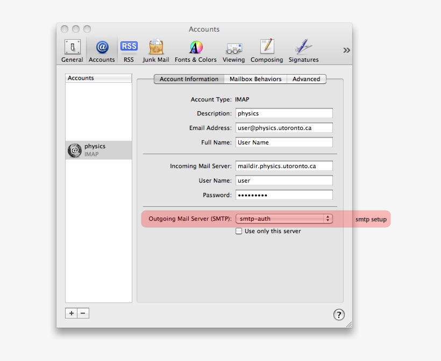
Task: Expand the smtp-auth server selector
Action: (x=328, y=219)
